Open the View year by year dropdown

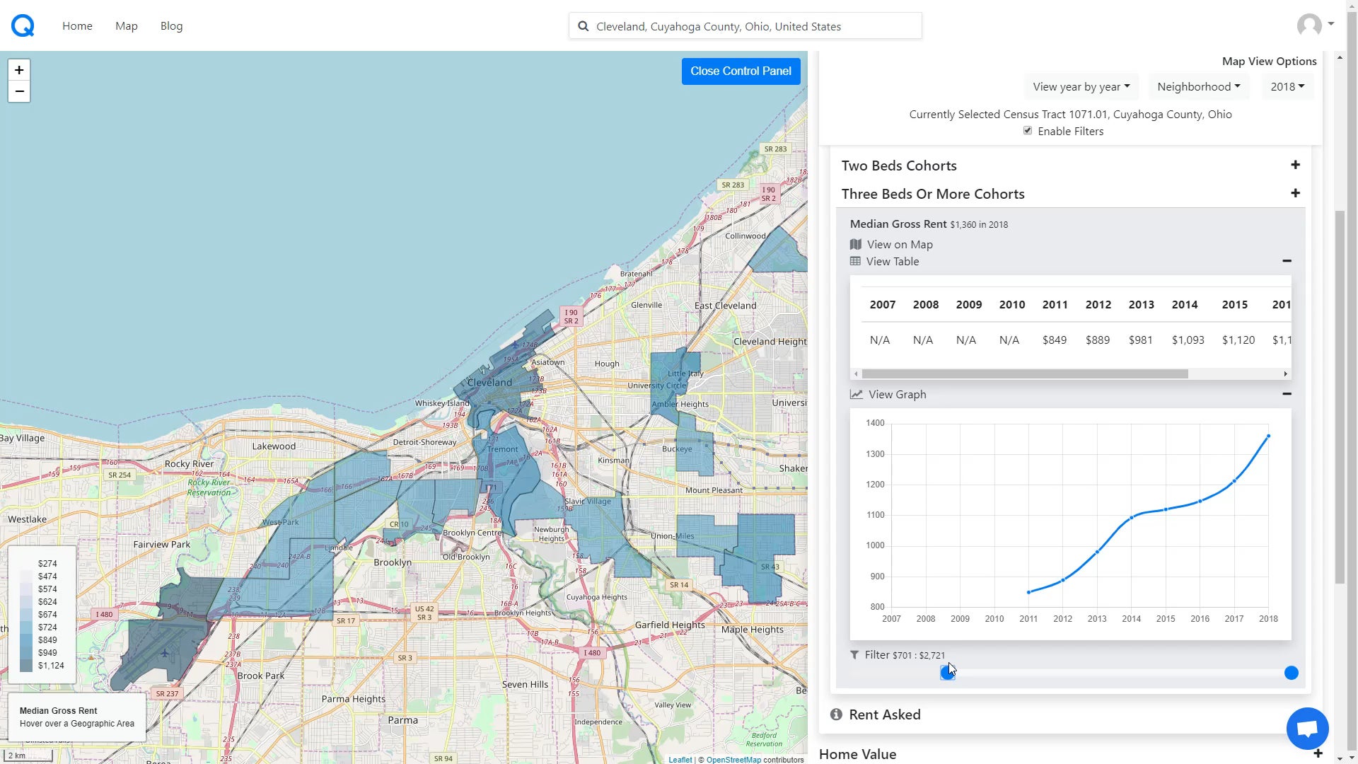point(1080,86)
